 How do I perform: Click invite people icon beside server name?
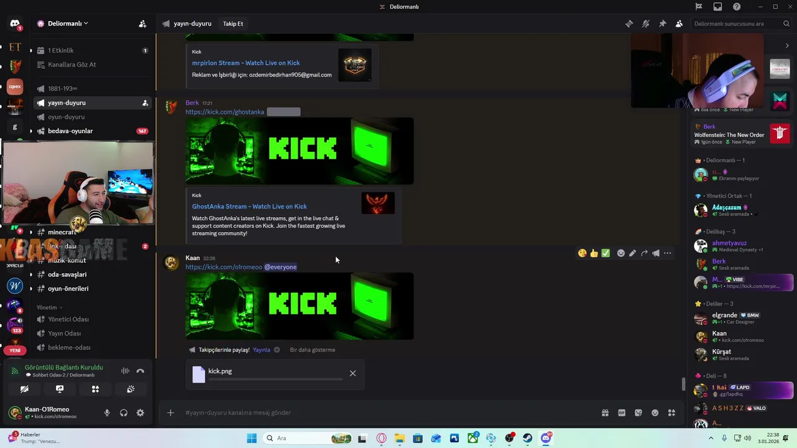143,24
